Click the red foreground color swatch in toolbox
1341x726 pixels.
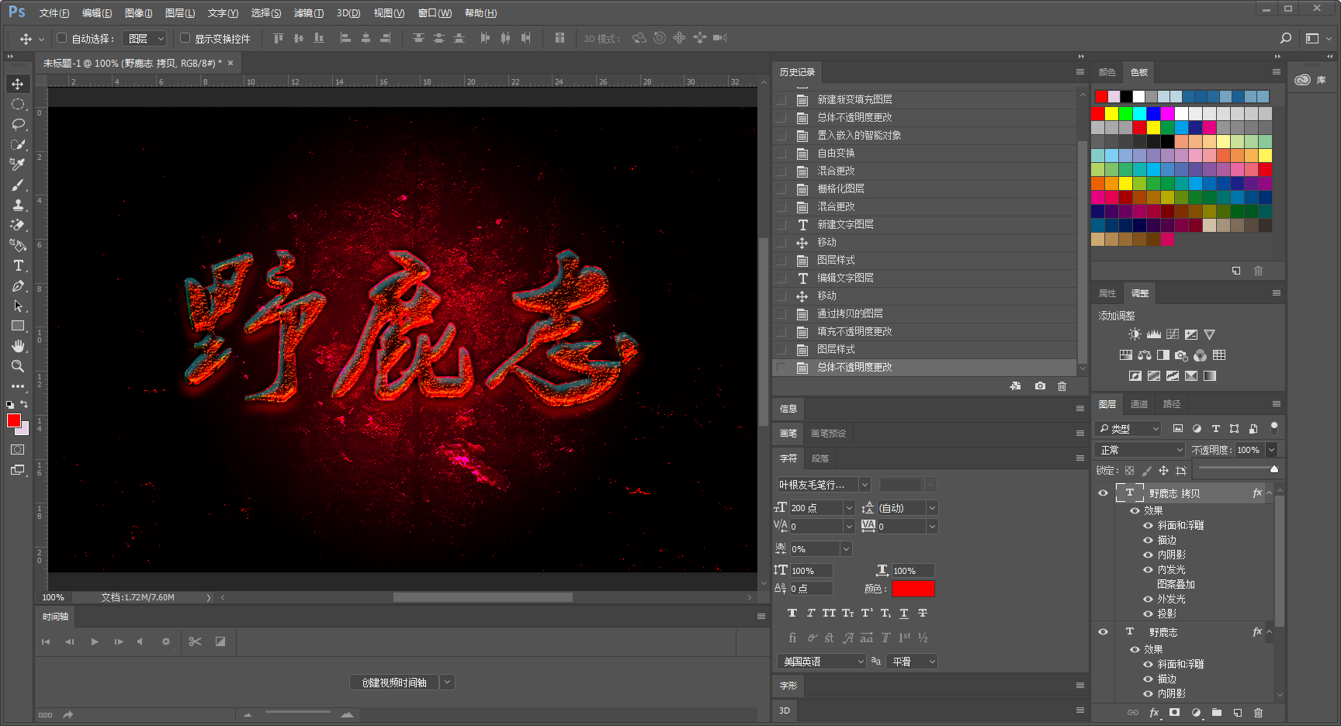tap(14, 420)
